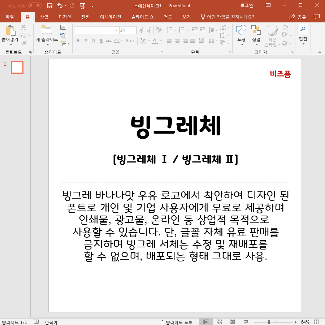Click the 로그인 button in the title bar
325x325 pixels.
247,5
